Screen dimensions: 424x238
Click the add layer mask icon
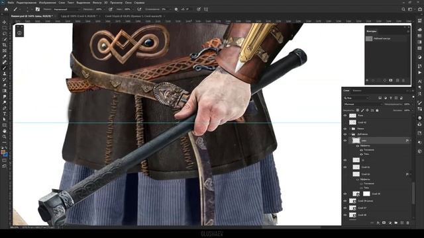coord(384,223)
